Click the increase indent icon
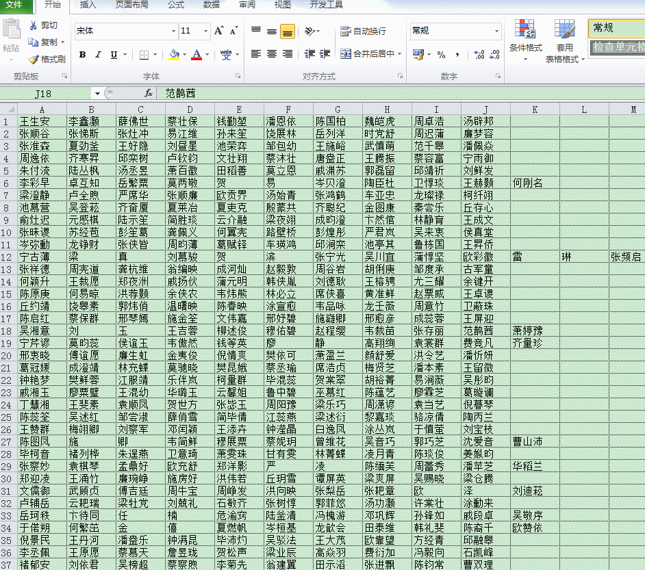 325,54
